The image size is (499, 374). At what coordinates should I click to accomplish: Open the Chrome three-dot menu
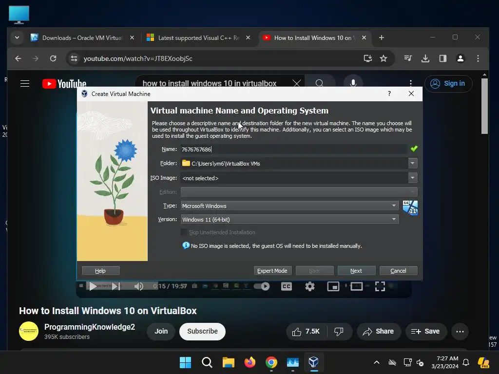(x=478, y=58)
